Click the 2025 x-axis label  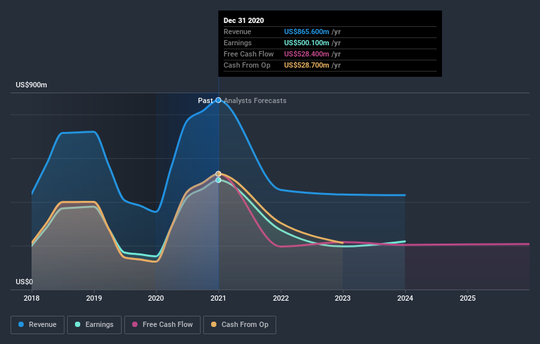click(468, 298)
